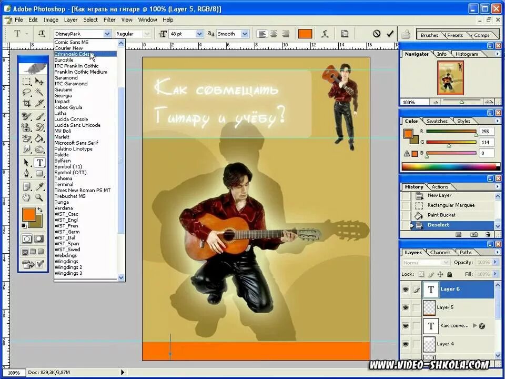
Task: Click the Navigator zoom slider
Action: pyautogui.click(x=461, y=102)
